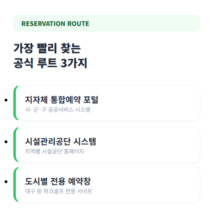Click bullet point beside 시설관리공단 시스템
The image size is (215, 216).
(6, 142)
